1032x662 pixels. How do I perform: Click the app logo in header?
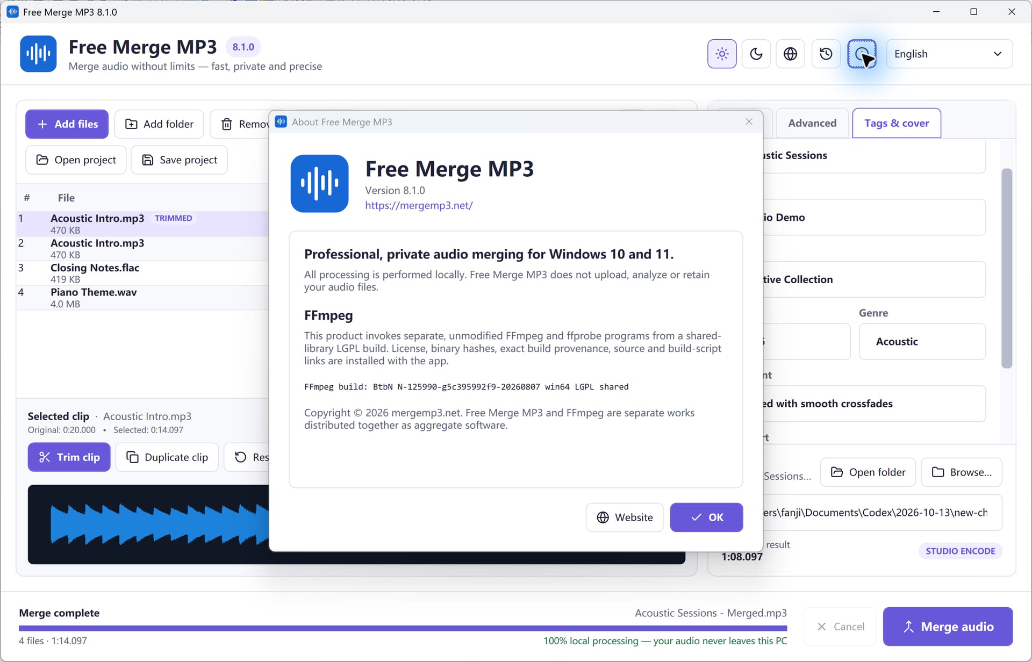coord(38,54)
